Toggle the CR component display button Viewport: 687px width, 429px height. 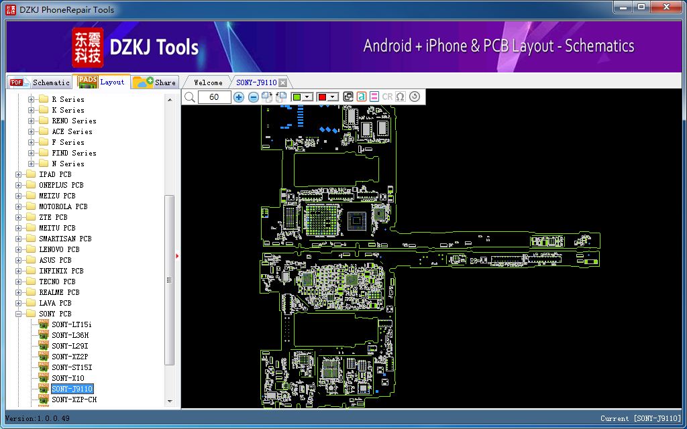[387, 97]
